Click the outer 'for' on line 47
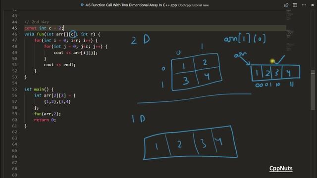Screen dimensions: 317x178 click(x=38, y=41)
